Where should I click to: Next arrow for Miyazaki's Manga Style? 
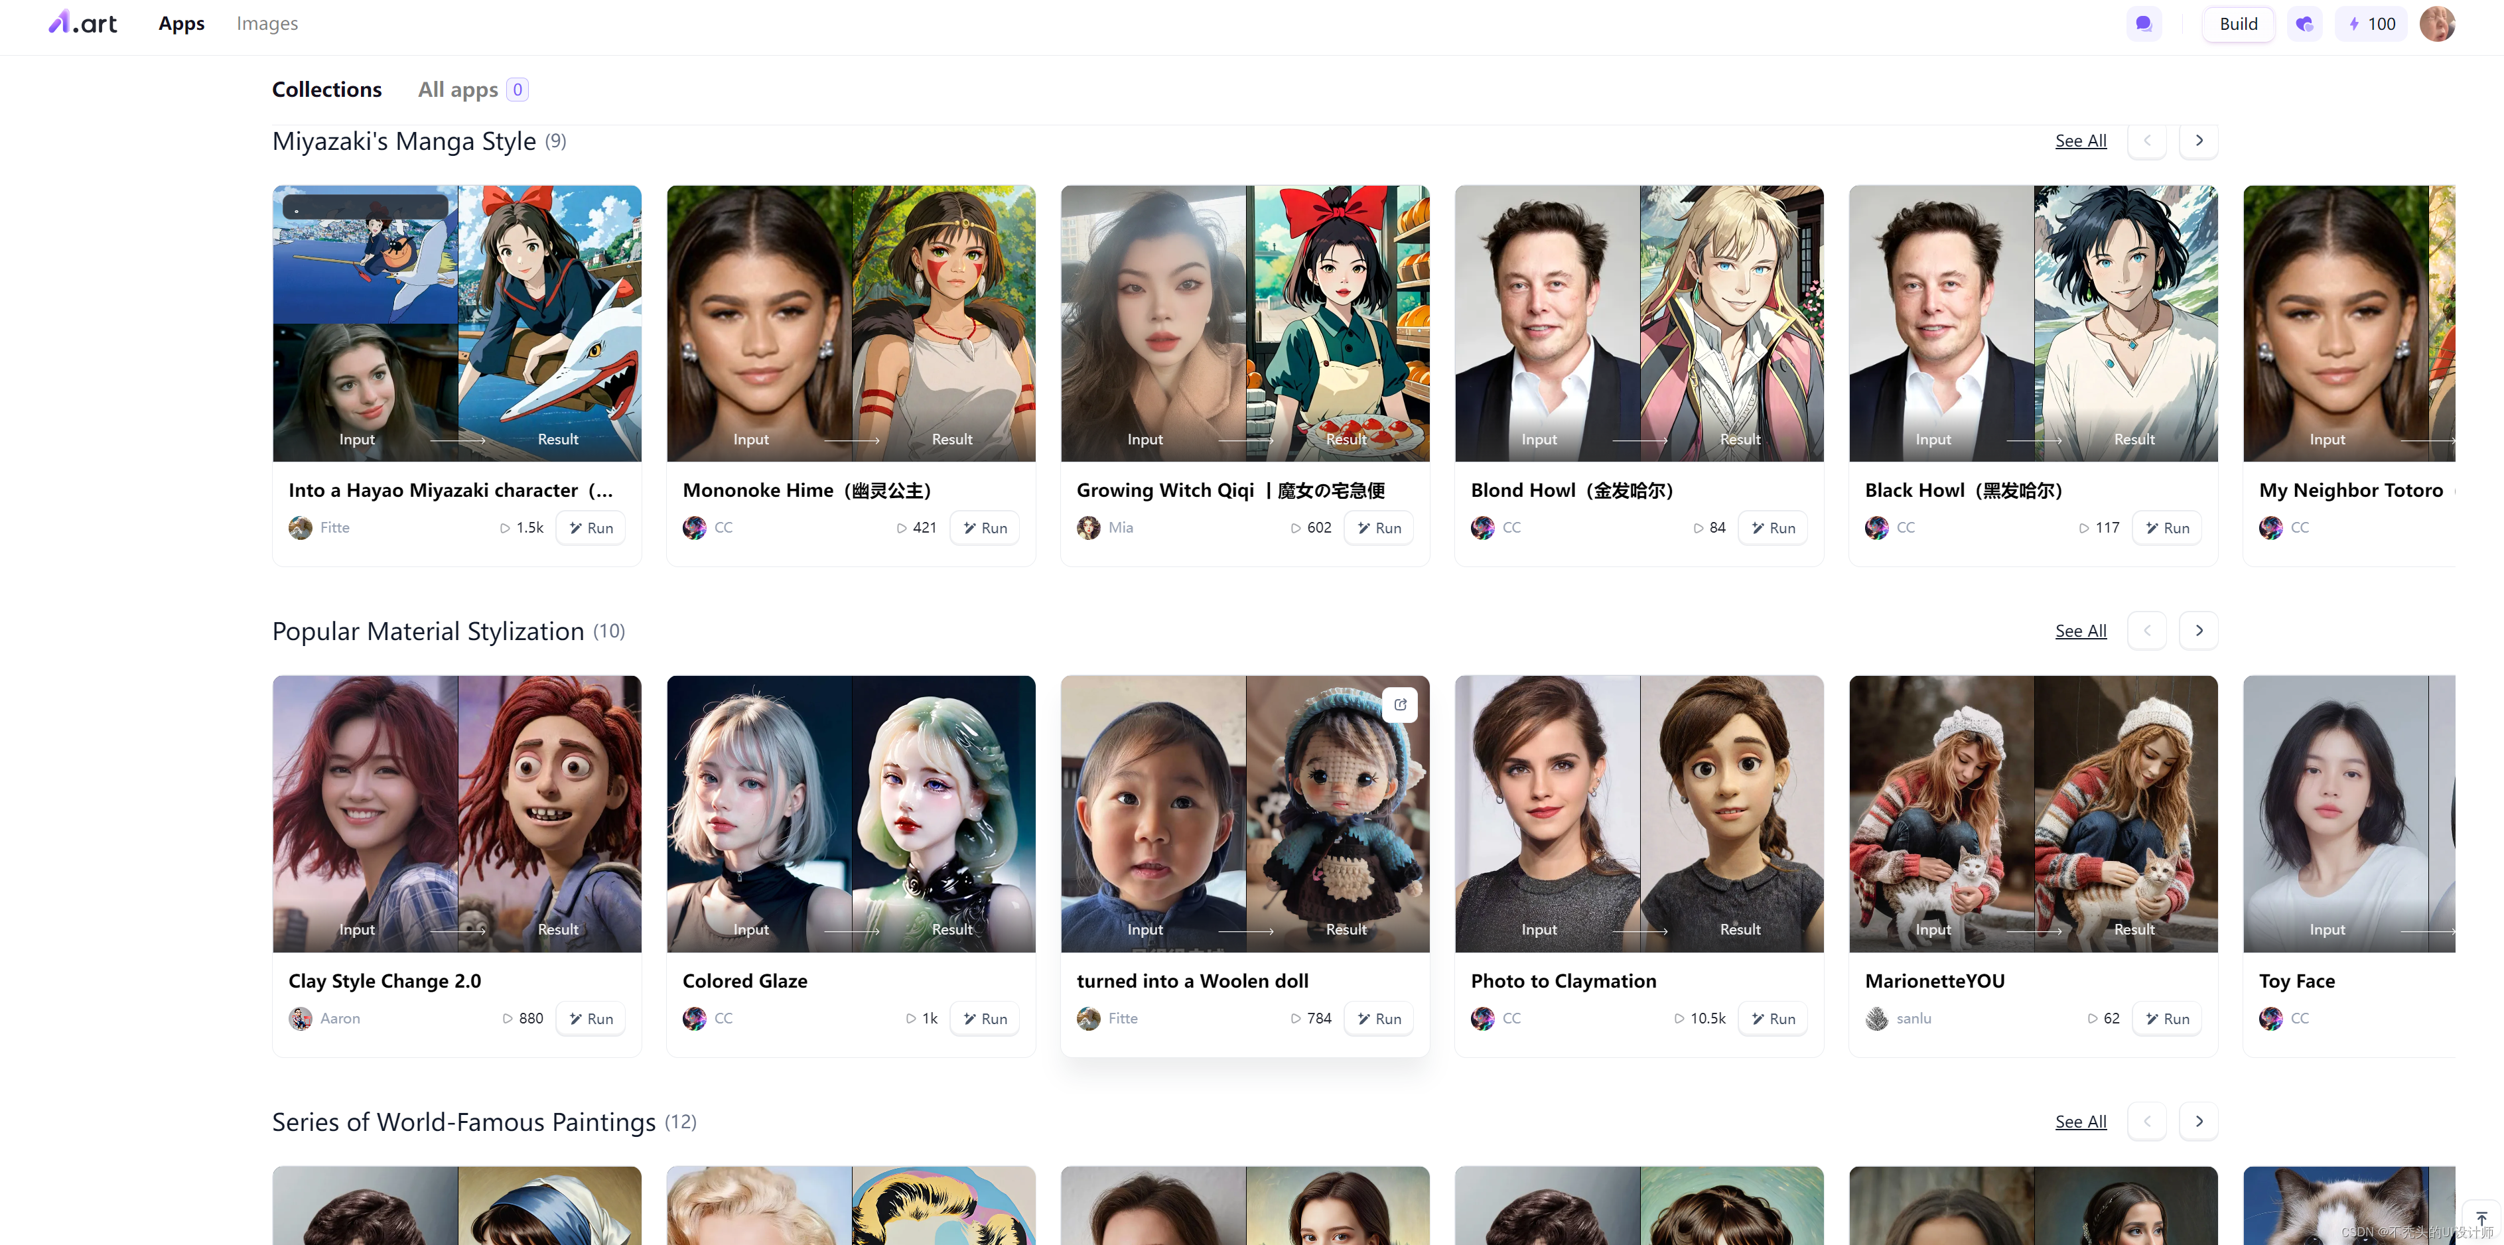tap(2199, 141)
